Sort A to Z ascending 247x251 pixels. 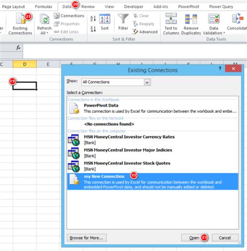point(93,18)
